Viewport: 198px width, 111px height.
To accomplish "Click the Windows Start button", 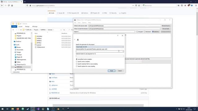I will coord(2,109).
